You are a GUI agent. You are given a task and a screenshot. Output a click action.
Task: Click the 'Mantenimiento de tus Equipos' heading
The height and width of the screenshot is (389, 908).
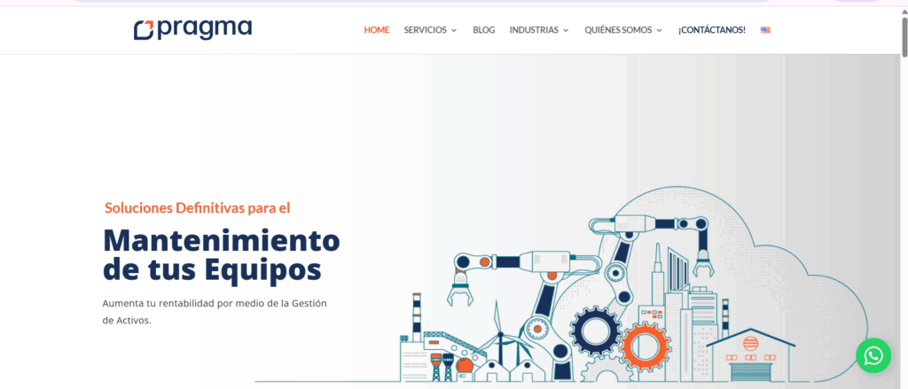coord(221,254)
